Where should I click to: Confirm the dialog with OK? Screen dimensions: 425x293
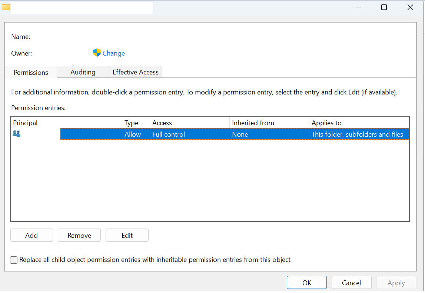click(x=306, y=283)
